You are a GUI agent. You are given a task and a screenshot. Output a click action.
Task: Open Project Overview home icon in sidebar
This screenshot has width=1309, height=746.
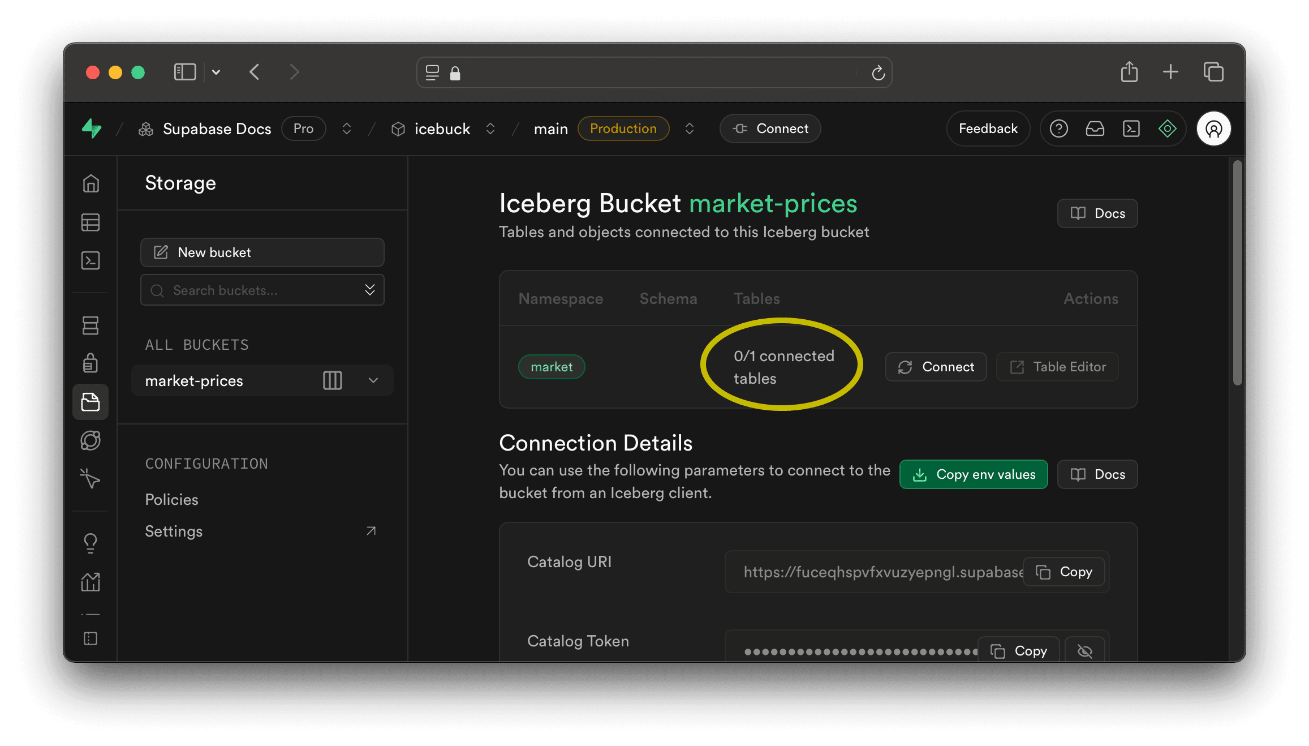tap(91, 183)
